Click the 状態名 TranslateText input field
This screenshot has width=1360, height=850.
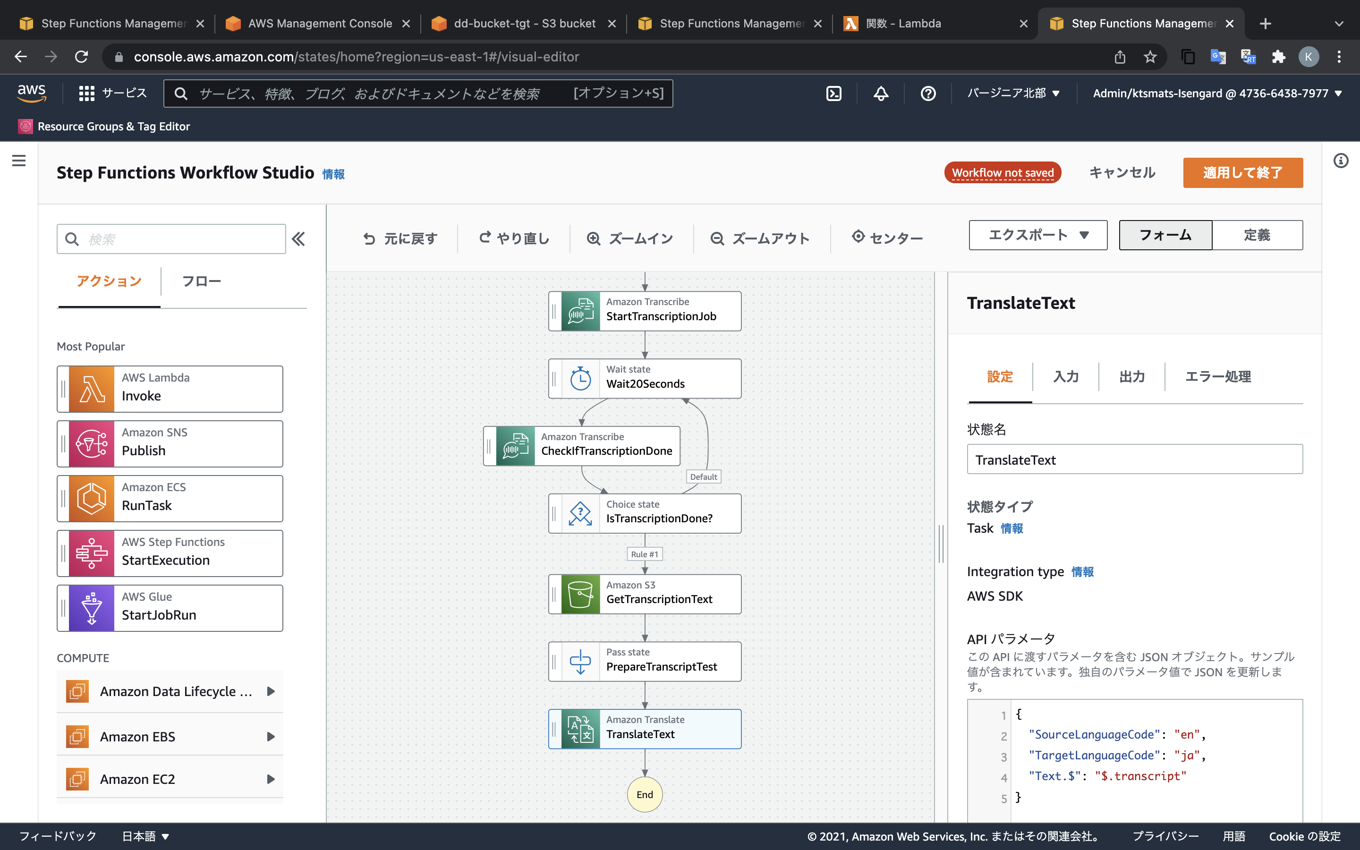click(x=1134, y=459)
